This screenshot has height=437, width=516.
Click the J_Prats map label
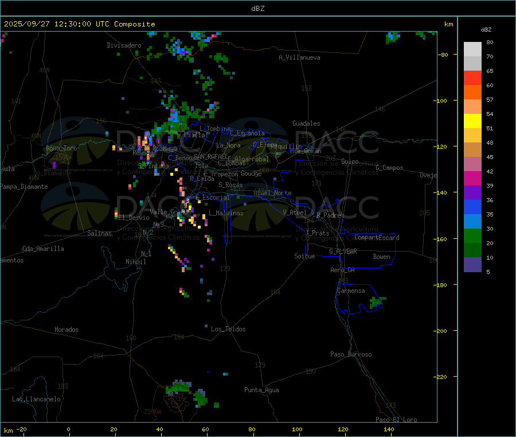click(x=318, y=233)
